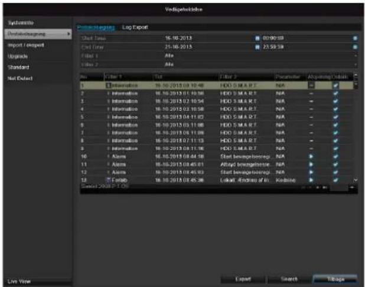
Task: Open clock picker for End Time 23:59:59
Action: click(355, 47)
